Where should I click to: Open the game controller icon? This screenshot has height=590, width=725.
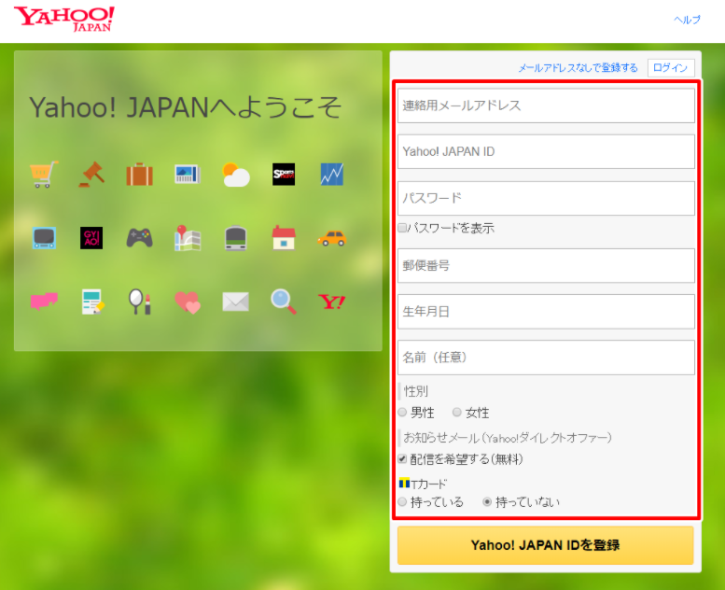(x=140, y=238)
